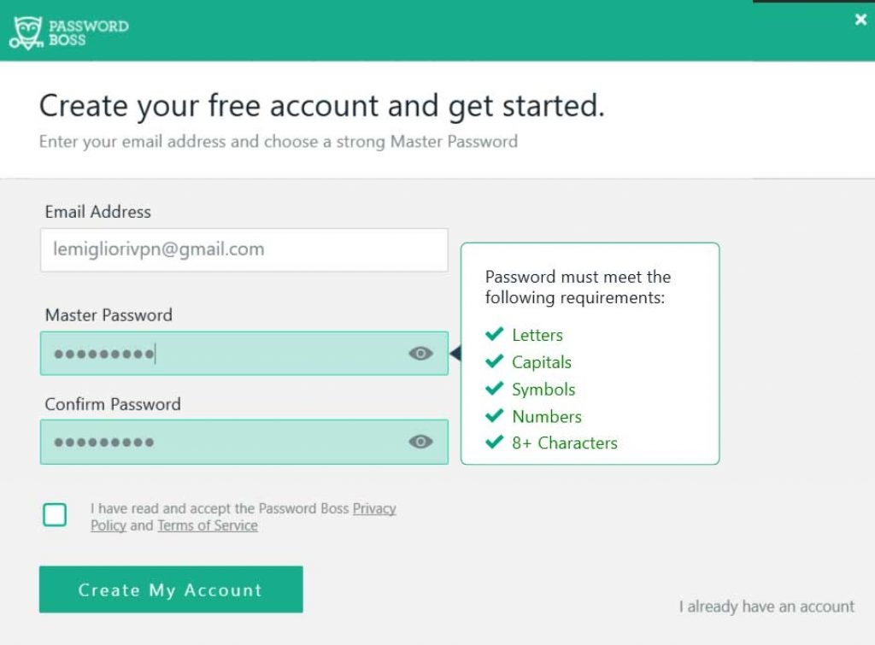Click inside the Email Address field
Image resolution: width=875 pixels, height=645 pixels.
(244, 249)
